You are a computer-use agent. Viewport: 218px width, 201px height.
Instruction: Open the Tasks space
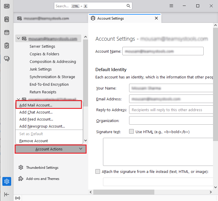(x=7, y=45)
